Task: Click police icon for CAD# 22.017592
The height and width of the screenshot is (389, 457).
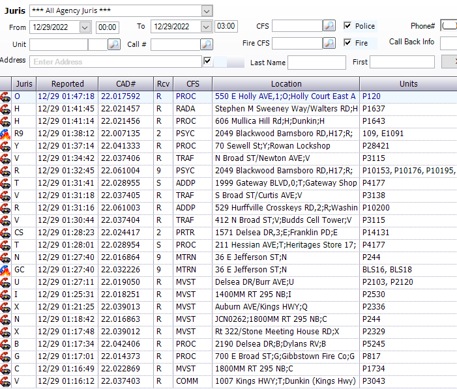Action: point(5,96)
